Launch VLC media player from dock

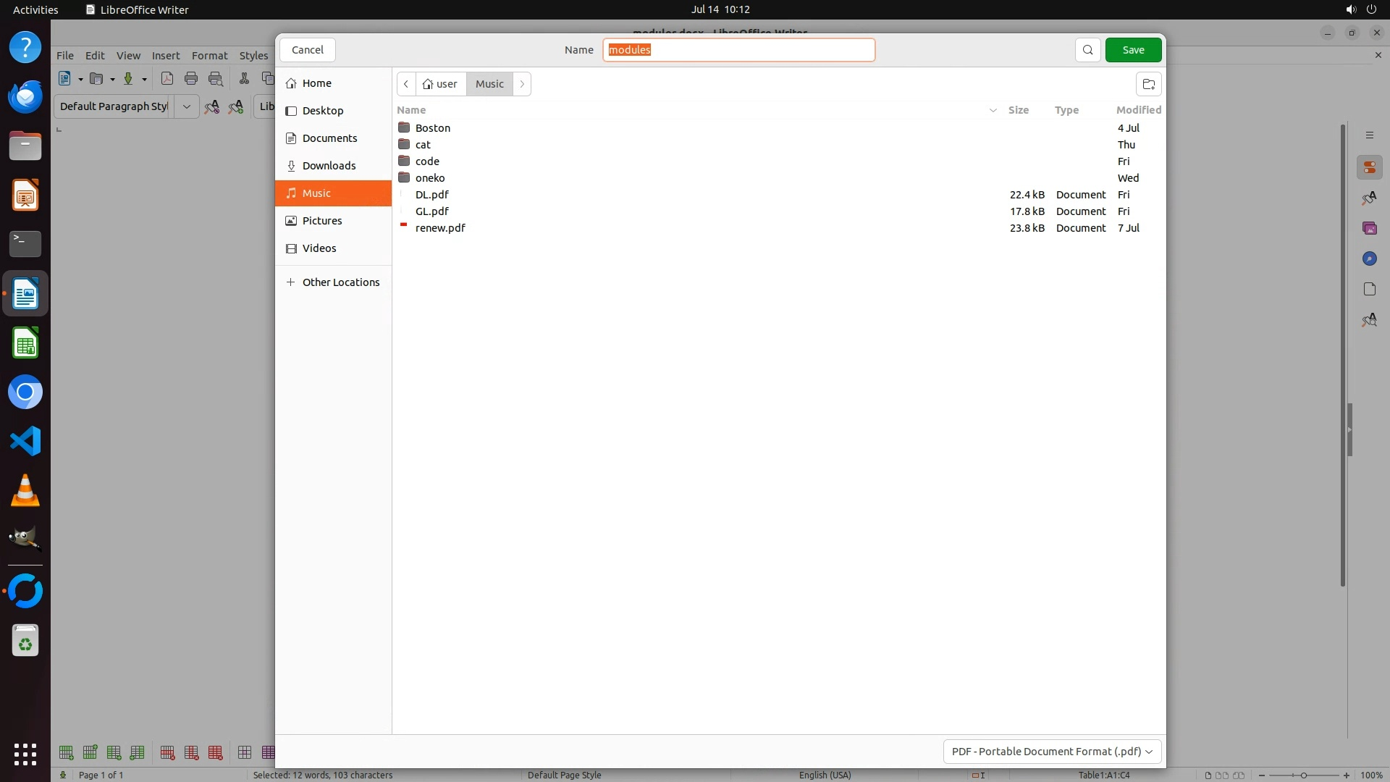pos(25,491)
